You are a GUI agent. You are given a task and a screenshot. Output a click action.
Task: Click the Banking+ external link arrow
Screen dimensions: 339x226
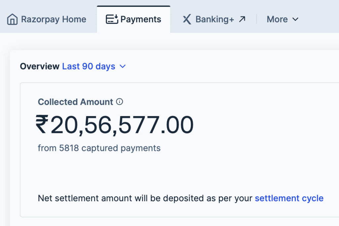tap(242, 19)
